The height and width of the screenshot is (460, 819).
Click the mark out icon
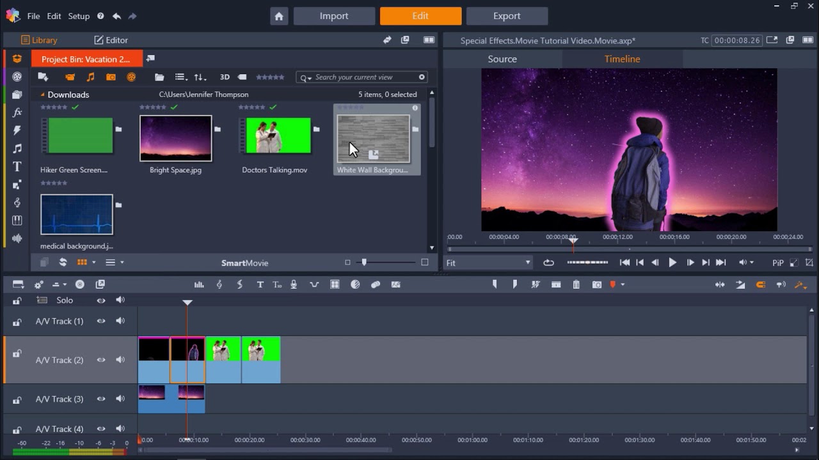point(515,284)
